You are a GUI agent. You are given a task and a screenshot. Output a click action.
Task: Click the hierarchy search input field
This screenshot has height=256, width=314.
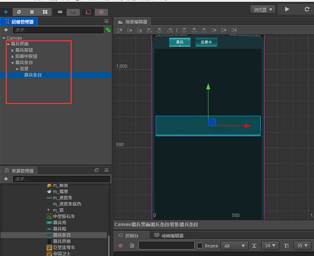click(57, 30)
